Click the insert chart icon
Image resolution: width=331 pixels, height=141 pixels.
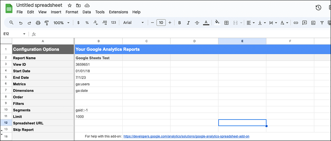[313, 23]
